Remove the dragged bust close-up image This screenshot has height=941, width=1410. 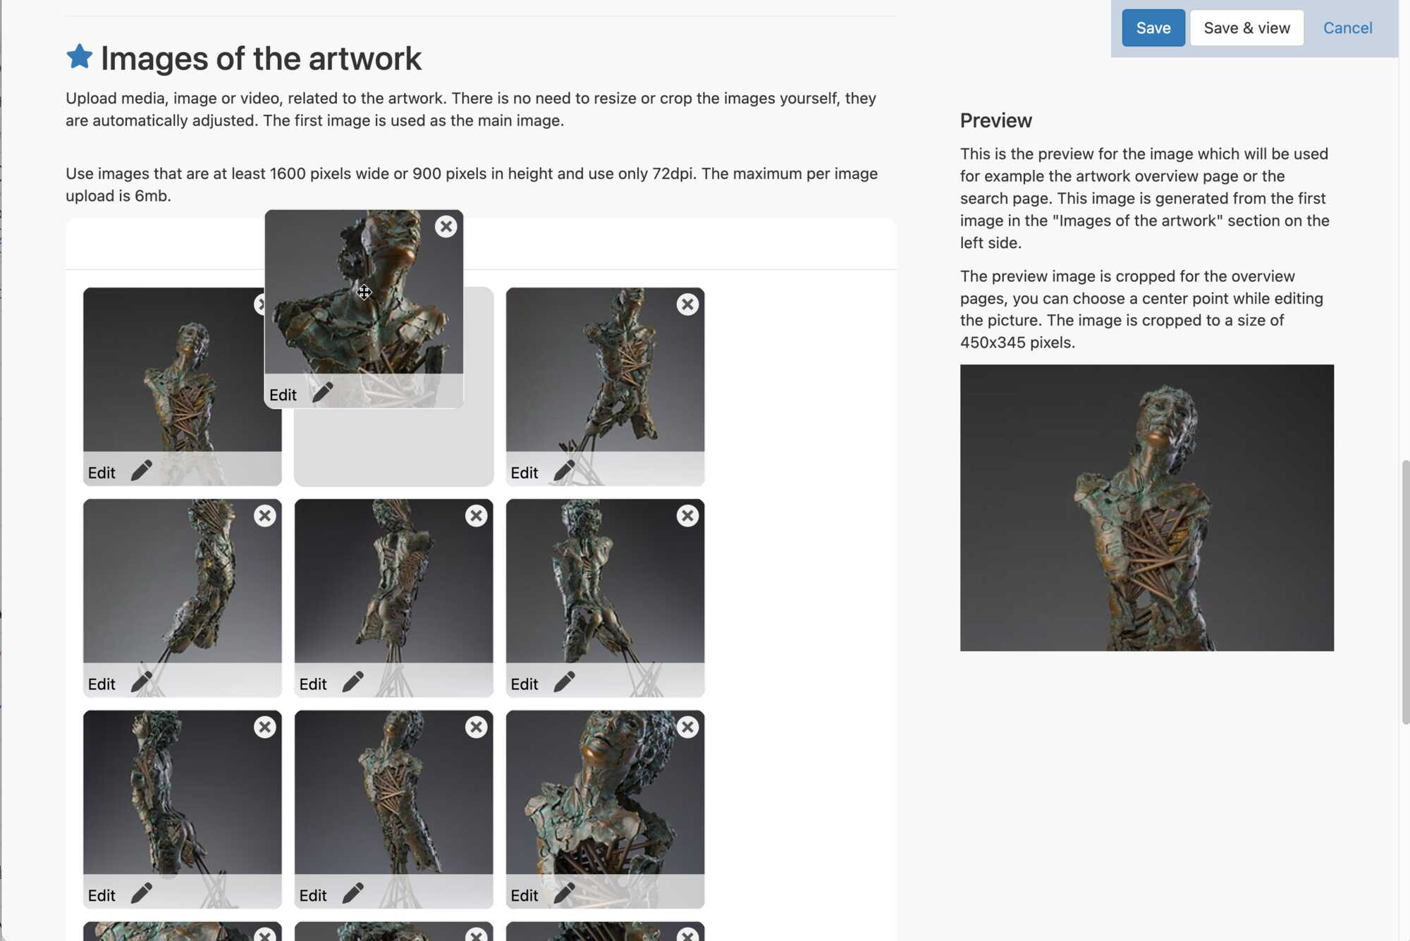446,226
